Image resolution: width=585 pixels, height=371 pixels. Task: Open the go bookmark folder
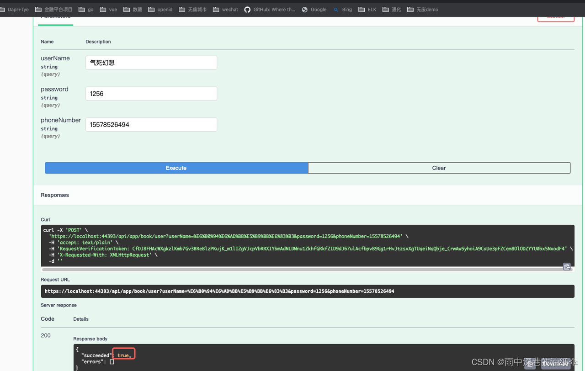click(x=86, y=10)
